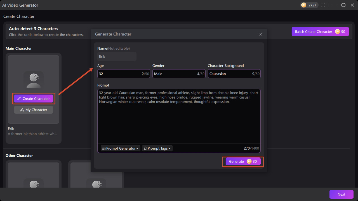Click the Erik character name label
This screenshot has width=358, height=201.
point(11,129)
